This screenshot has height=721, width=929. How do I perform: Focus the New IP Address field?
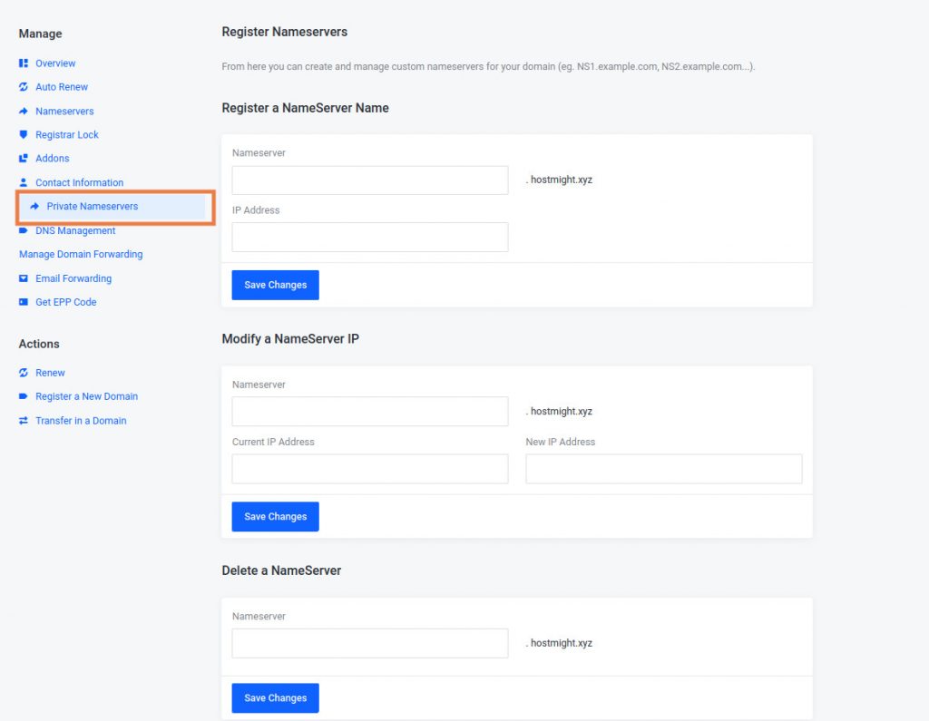(x=663, y=469)
